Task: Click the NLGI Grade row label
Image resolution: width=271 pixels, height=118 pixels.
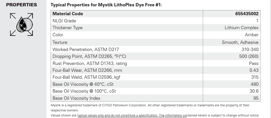Action: (64, 21)
